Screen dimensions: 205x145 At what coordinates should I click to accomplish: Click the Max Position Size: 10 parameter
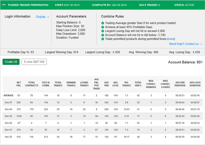click(70, 26)
